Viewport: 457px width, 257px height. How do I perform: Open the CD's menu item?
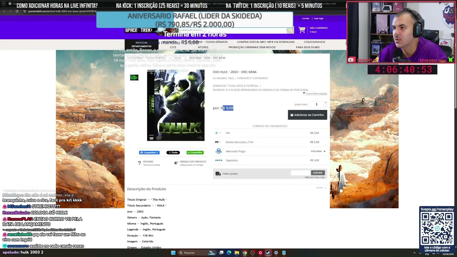[173, 47]
